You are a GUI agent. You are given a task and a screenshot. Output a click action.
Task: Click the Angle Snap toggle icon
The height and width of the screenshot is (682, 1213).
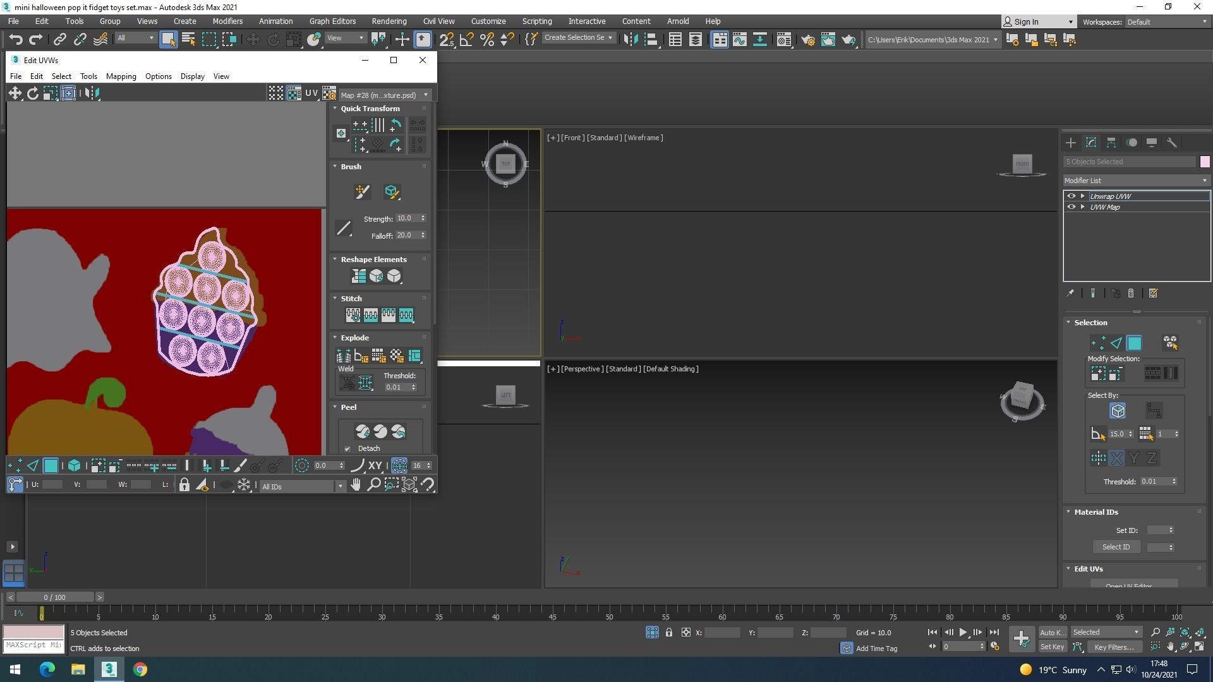pyautogui.click(x=466, y=39)
